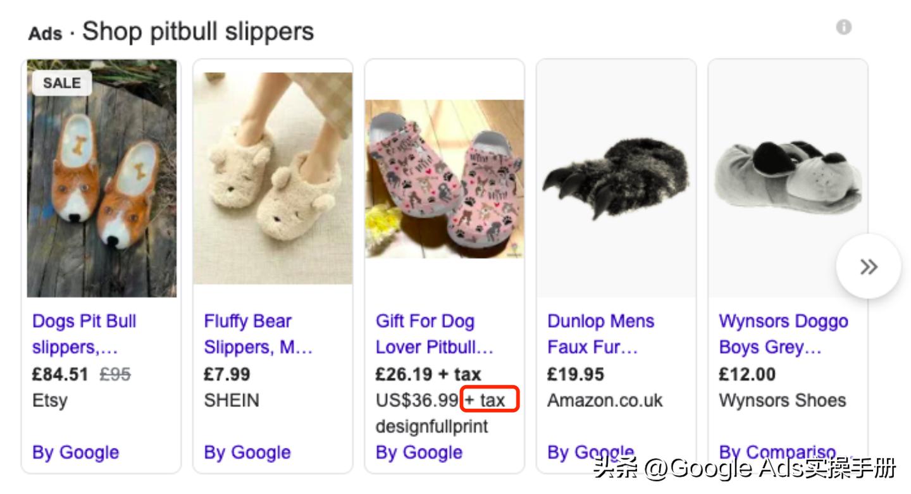
Task: Click the £7.99 SHEIN price
Action: tap(226, 374)
